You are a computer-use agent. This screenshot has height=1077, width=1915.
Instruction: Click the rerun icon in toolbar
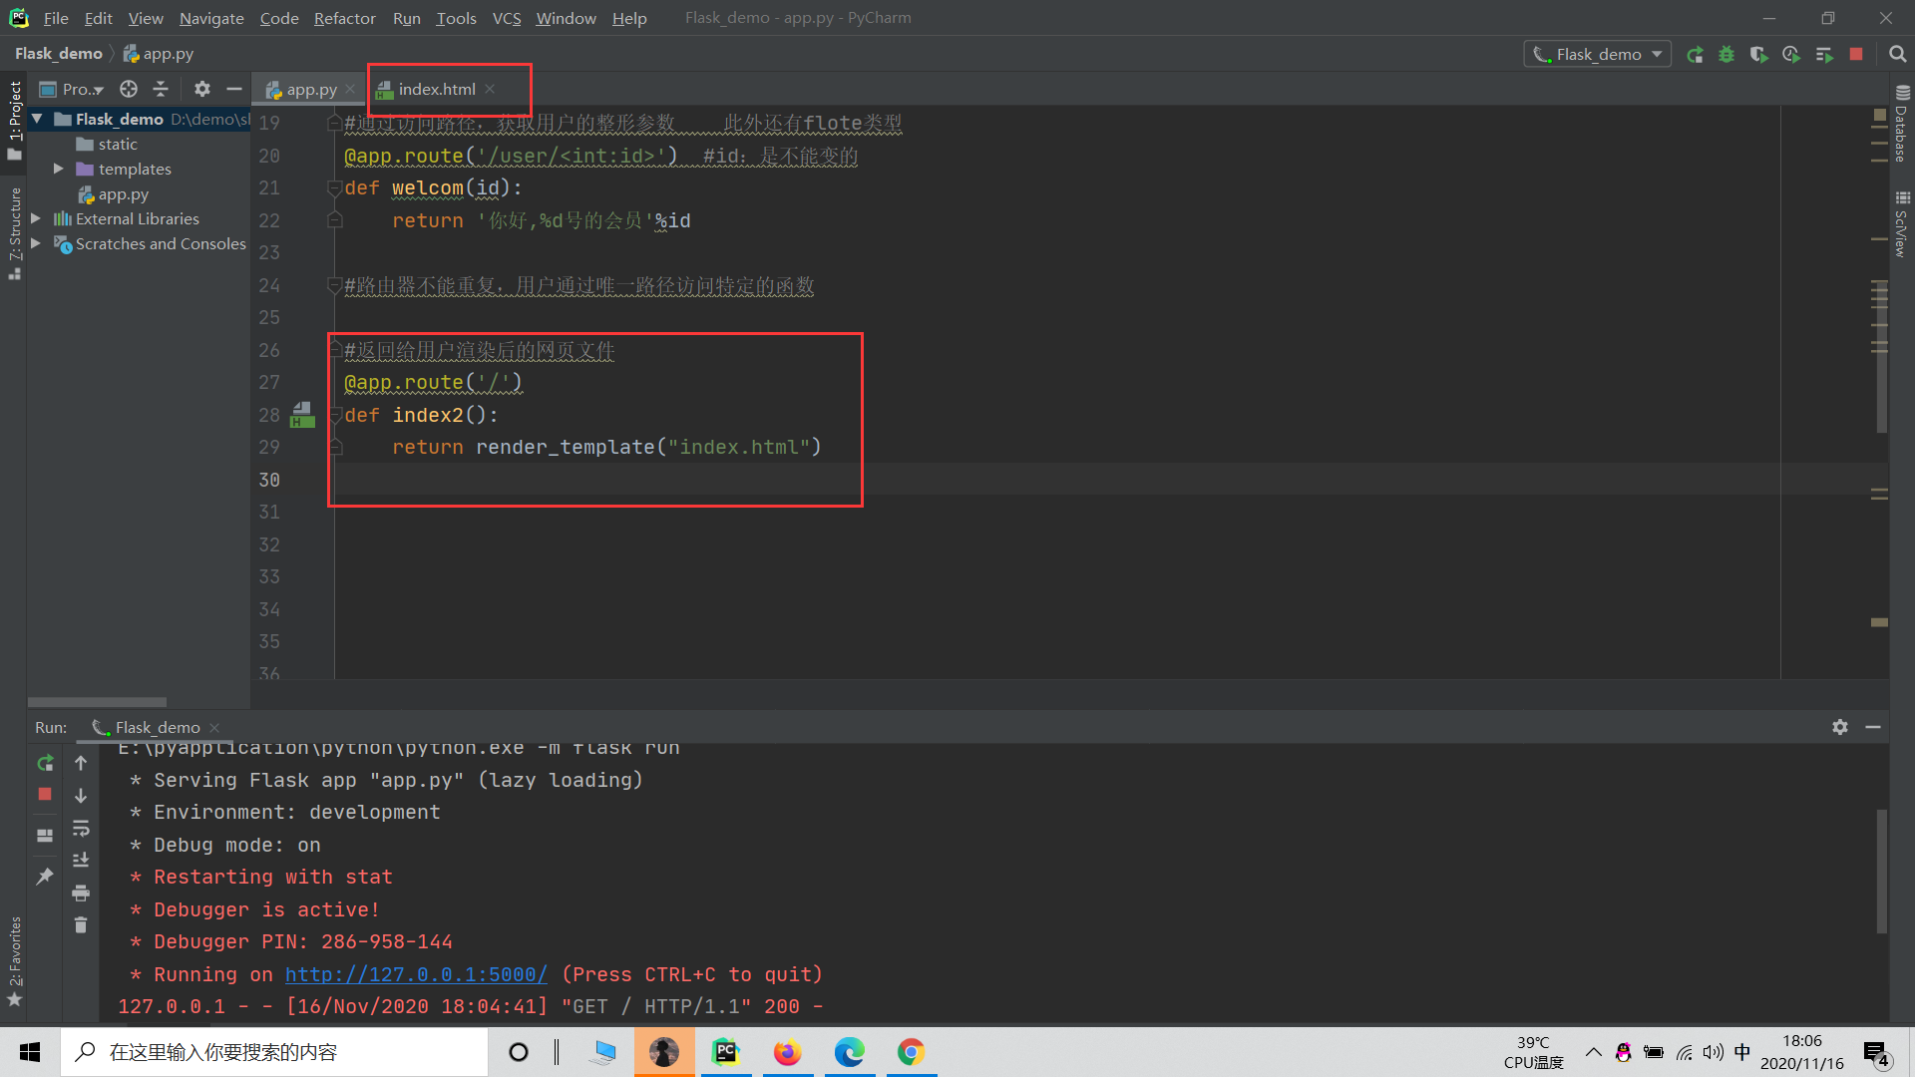[1695, 55]
